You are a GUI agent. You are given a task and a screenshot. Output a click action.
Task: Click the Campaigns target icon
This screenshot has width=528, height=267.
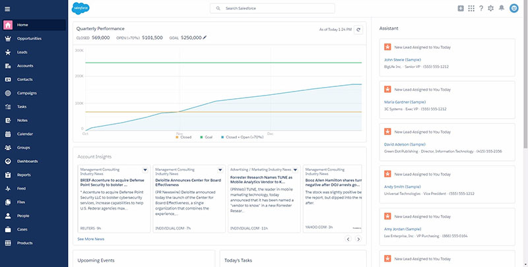8,93
